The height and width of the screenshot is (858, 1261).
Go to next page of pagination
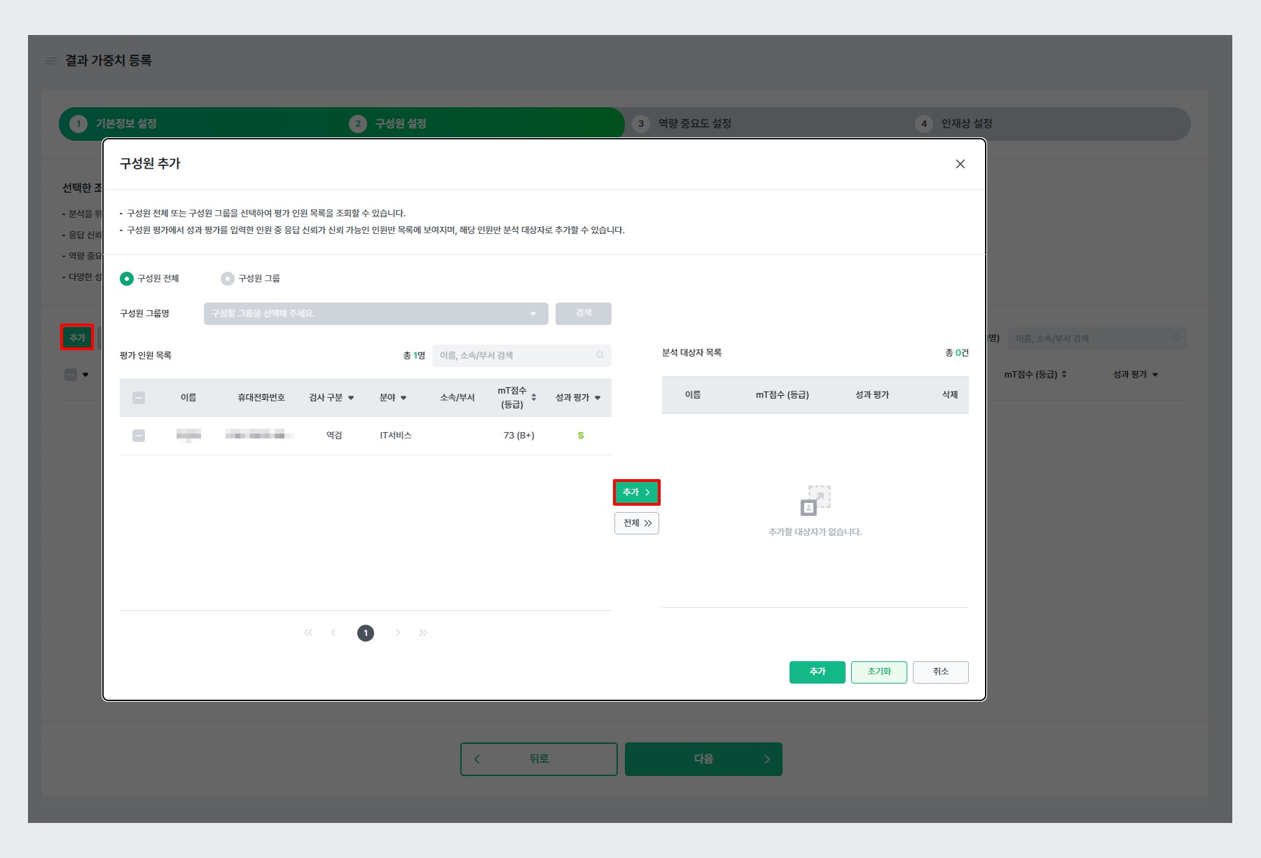[398, 632]
